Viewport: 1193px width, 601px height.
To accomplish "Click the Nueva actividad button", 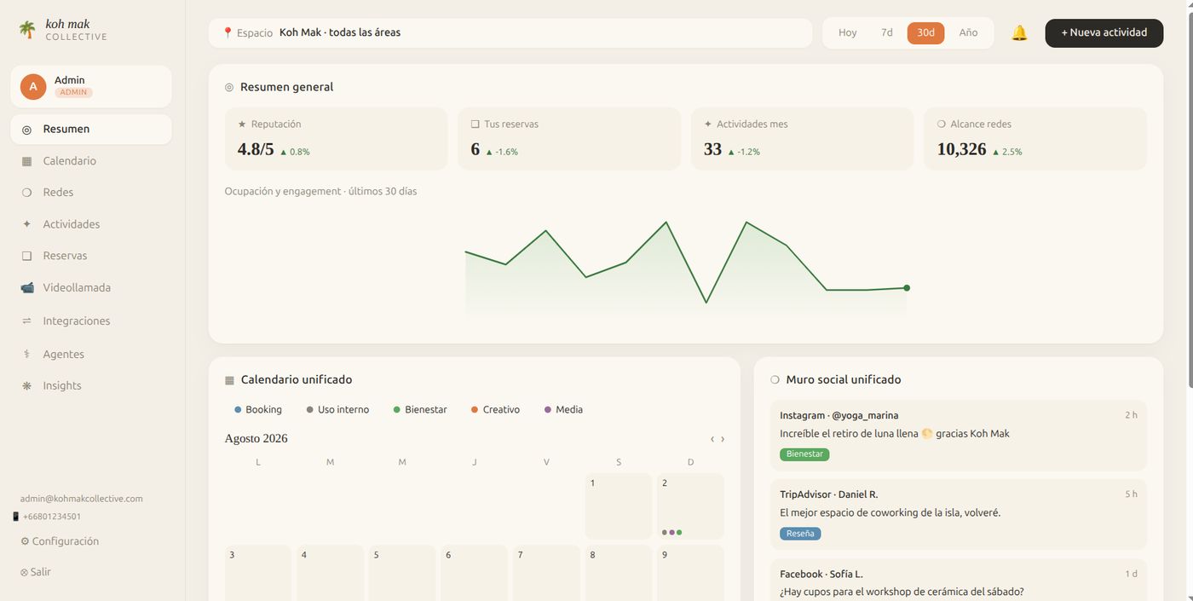I will 1104,33.
